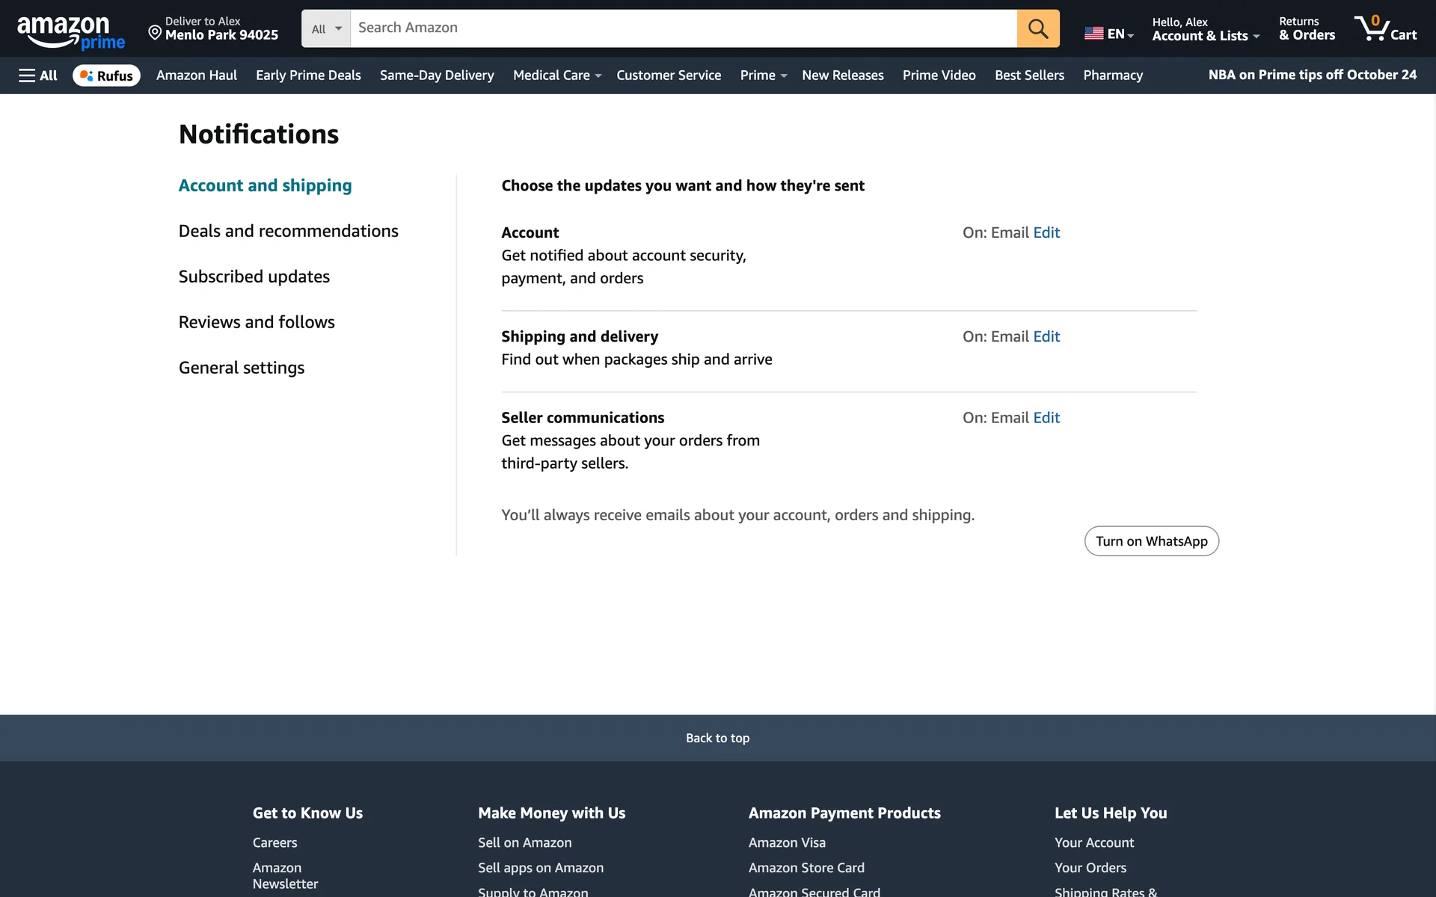Edit Shipping and delivery notifications
The image size is (1436, 897).
pos(1046,336)
